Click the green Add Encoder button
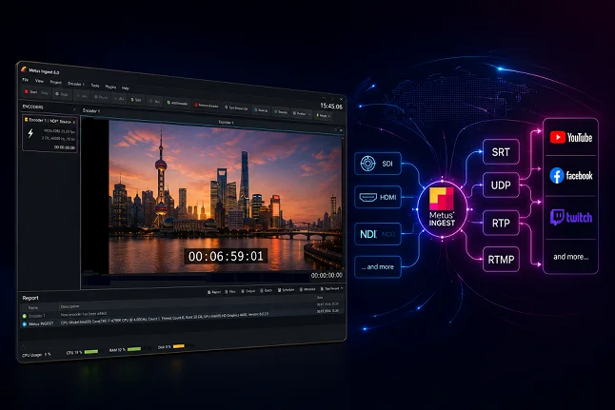The image size is (615, 410). (177, 103)
